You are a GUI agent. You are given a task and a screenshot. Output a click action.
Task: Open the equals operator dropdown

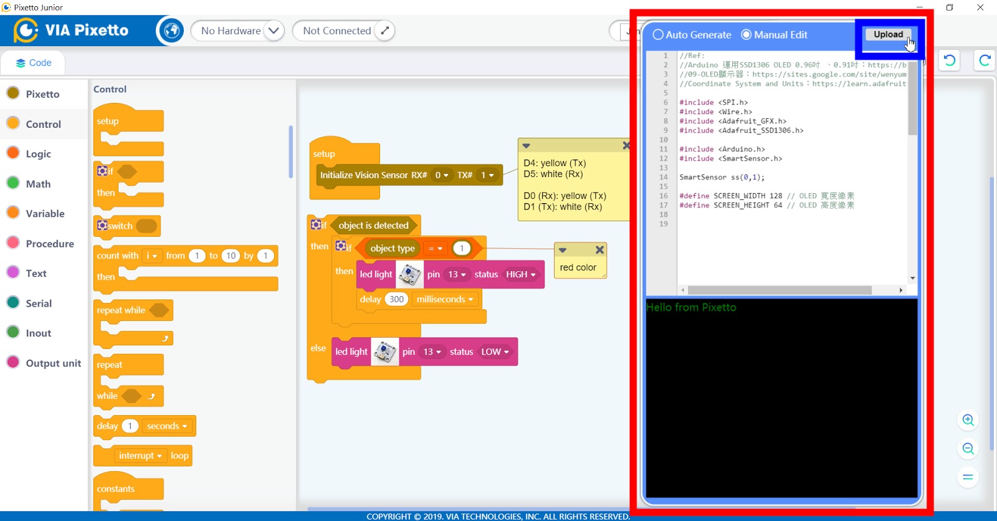coord(436,249)
